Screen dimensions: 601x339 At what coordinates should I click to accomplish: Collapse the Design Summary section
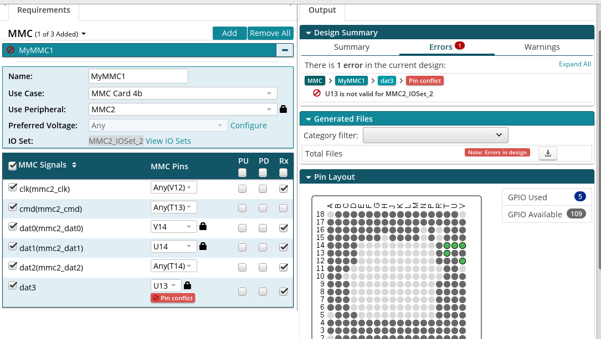308,33
